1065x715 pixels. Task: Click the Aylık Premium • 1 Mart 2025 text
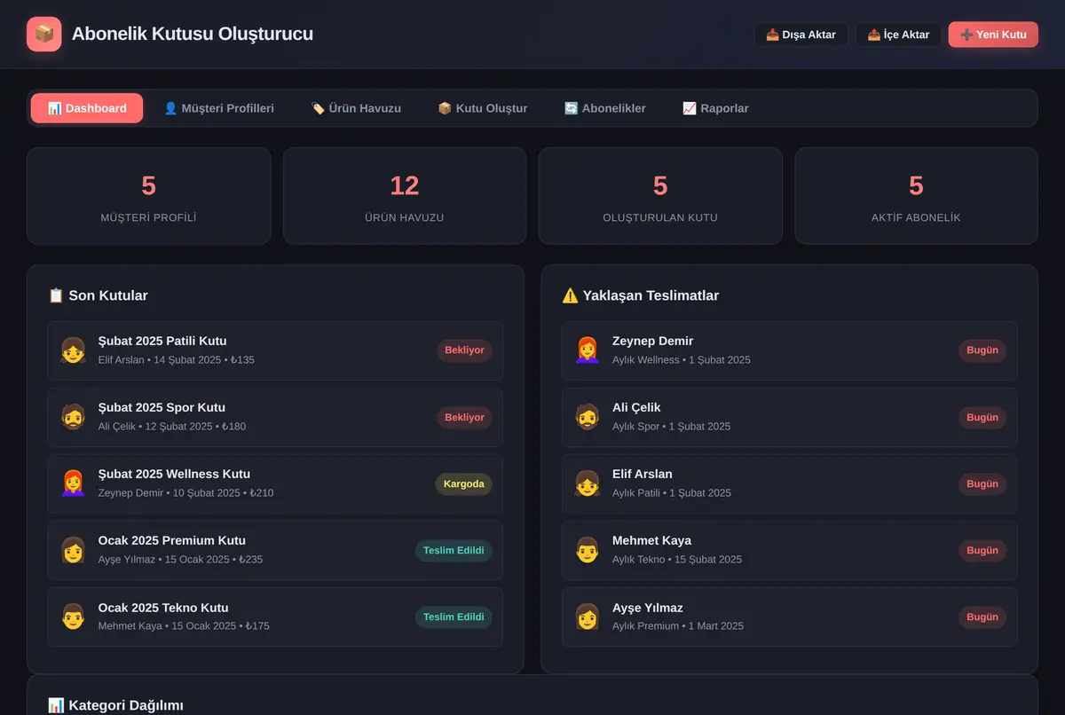[x=678, y=626]
